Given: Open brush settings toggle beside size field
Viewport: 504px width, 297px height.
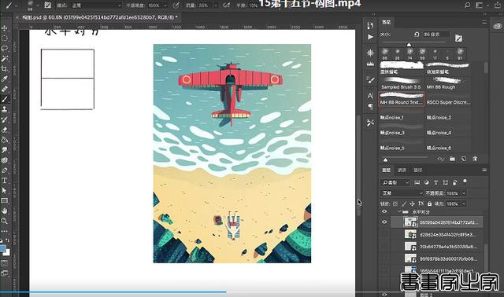Looking at the screenshot, I should (458, 38).
